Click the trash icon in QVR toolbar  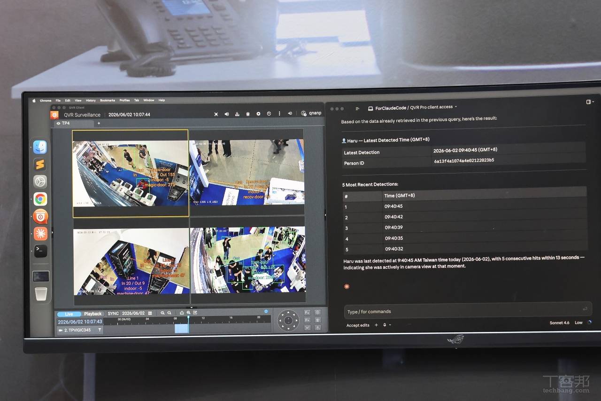(248, 114)
